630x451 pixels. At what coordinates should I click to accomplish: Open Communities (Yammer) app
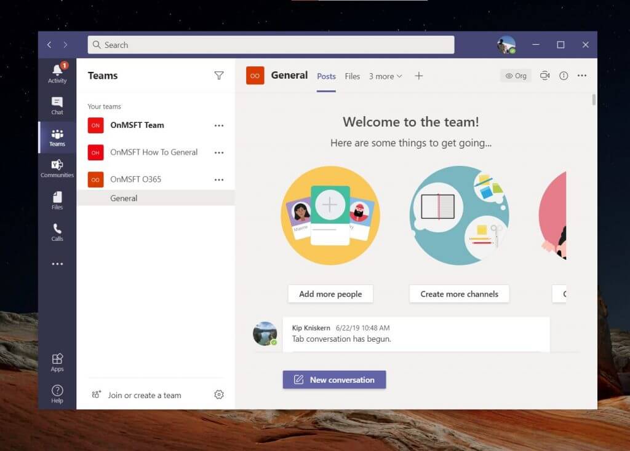57,168
